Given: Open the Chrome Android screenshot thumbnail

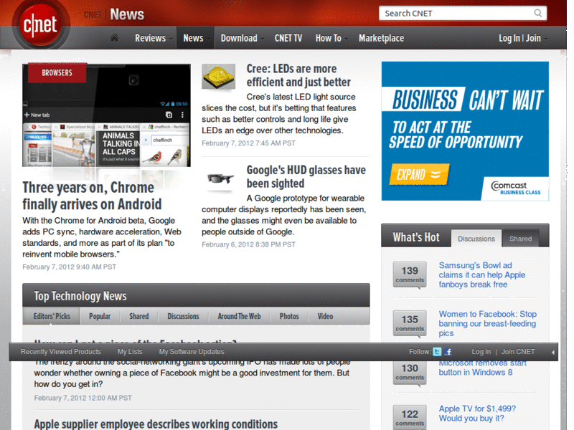Looking at the screenshot, I should point(106,115).
